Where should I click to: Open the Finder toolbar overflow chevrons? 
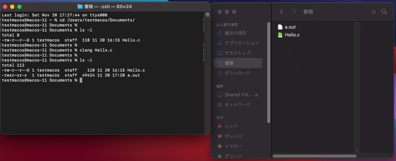click(x=373, y=12)
